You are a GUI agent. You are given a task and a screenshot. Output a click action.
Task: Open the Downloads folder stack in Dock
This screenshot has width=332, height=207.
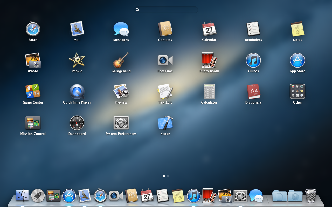pyautogui.click(x=295, y=196)
